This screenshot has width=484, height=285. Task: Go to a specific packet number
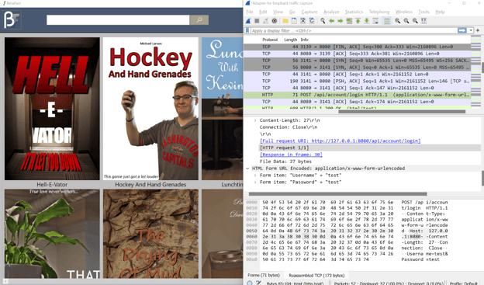coord(349,21)
